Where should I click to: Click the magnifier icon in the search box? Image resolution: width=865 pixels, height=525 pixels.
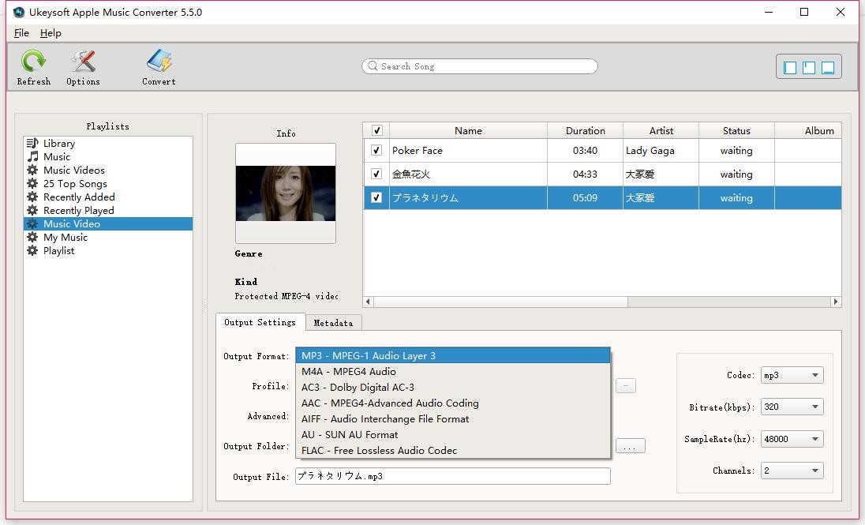point(373,66)
